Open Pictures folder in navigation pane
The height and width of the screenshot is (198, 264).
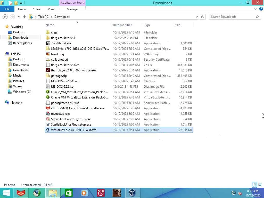click(19, 81)
